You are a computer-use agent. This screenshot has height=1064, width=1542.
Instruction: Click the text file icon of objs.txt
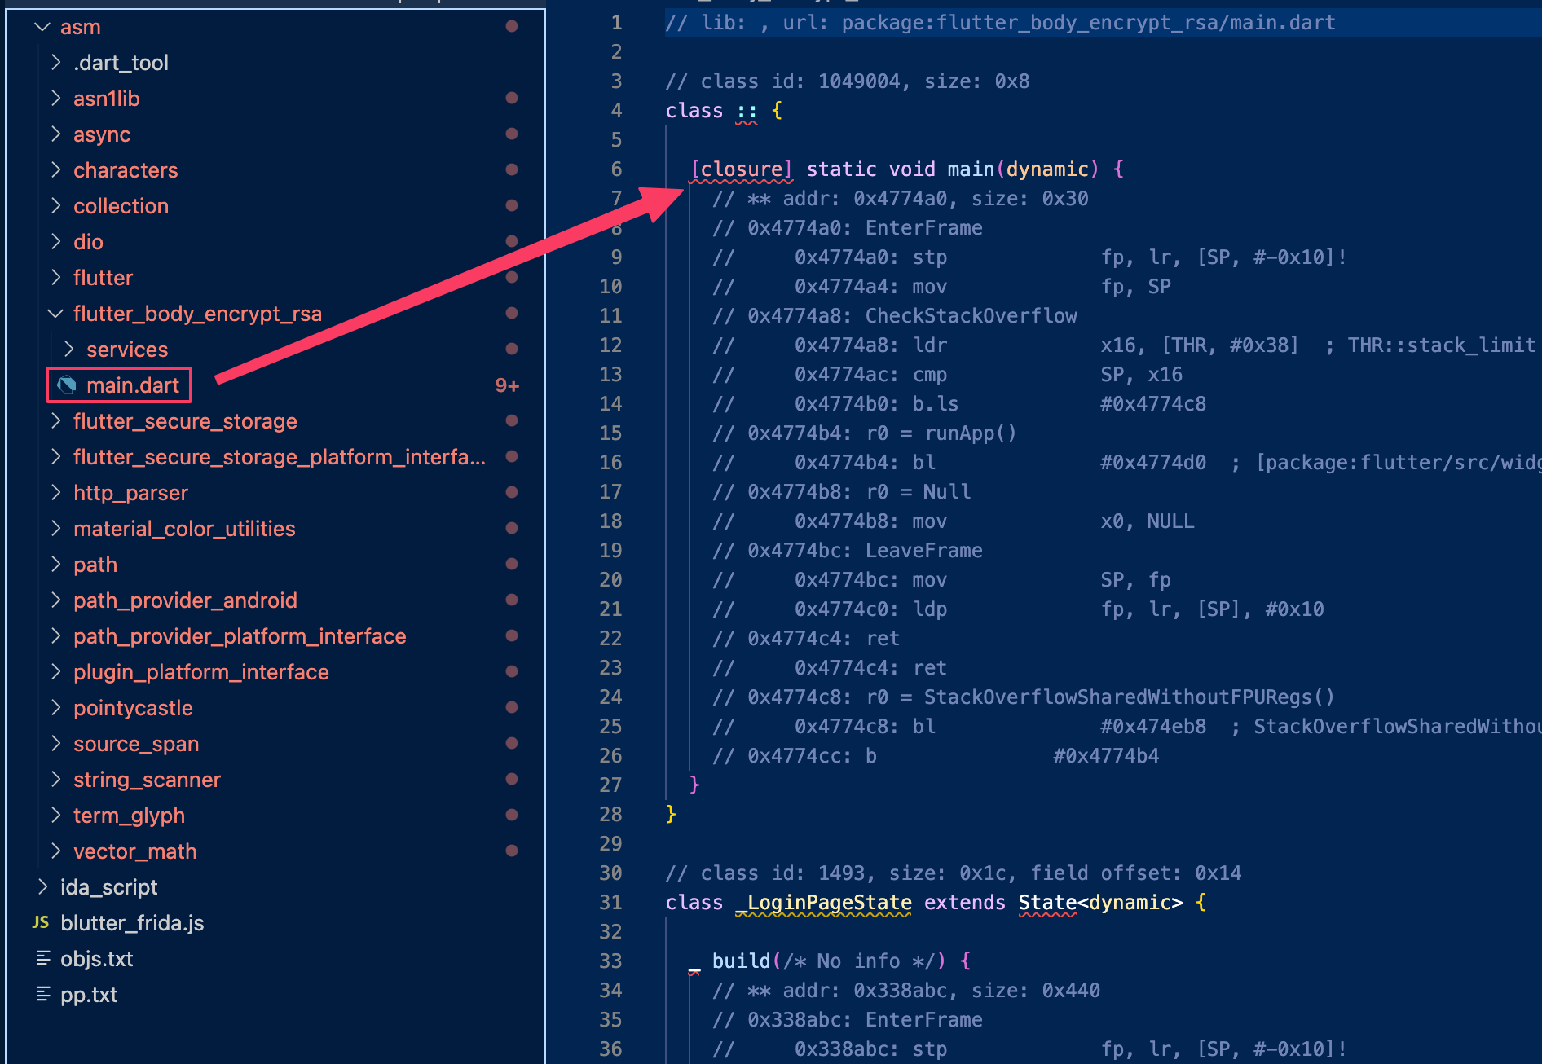(43, 959)
